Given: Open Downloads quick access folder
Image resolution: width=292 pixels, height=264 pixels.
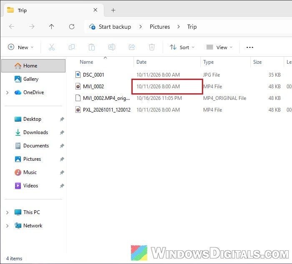Looking at the screenshot, I should [35, 132].
